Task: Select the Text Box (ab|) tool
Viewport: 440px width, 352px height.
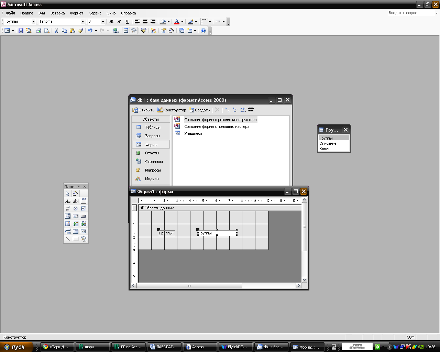Action: point(76,201)
